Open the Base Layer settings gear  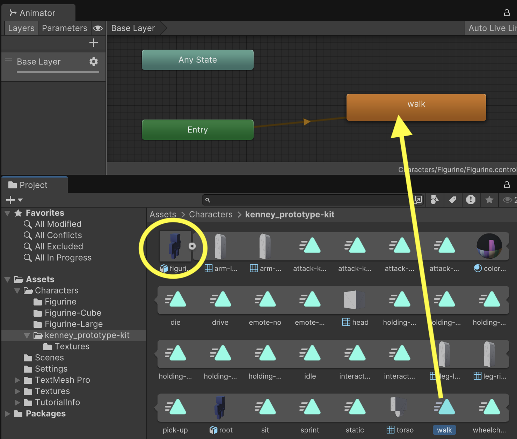click(x=93, y=62)
